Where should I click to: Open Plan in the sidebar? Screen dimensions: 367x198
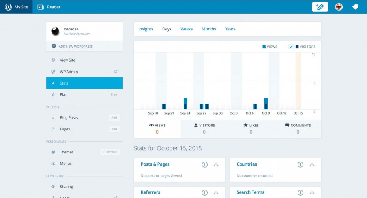point(84,95)
